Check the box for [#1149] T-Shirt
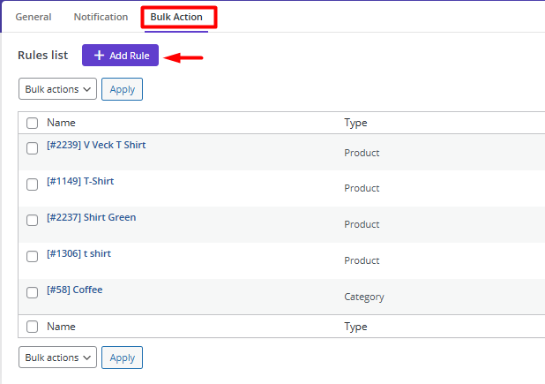 point(33,184)
